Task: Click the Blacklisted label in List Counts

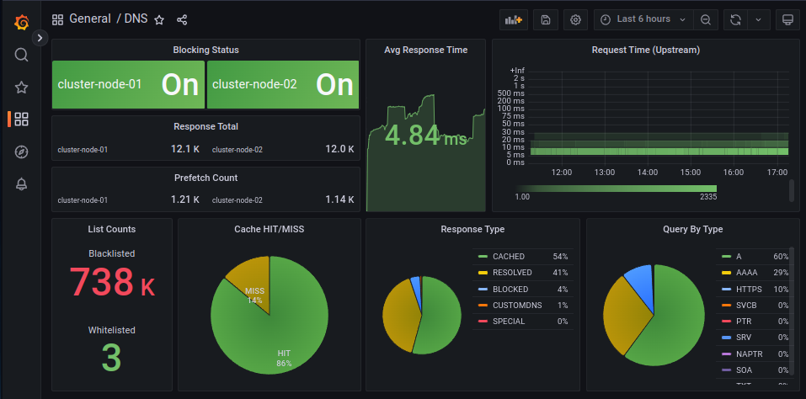Action: coord(111,253)
